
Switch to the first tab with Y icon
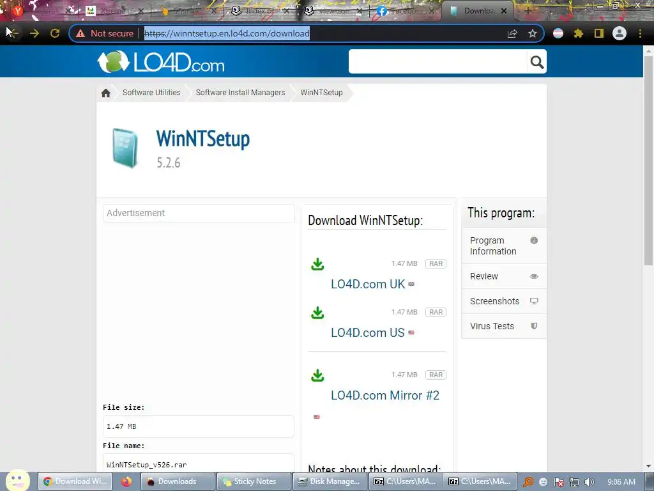tap(40, 11)
